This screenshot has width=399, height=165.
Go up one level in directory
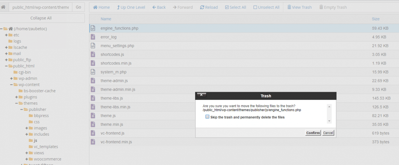coord(131,7)
